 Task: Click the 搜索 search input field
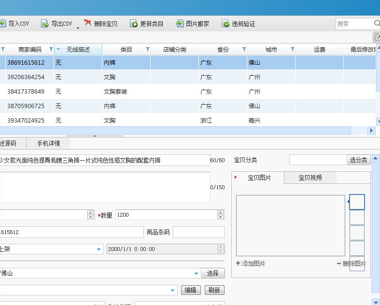(354, 24)
